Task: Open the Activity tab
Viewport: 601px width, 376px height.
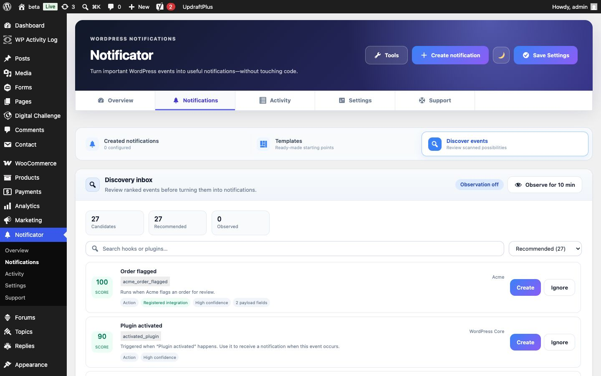Action: tap(275, 100)
